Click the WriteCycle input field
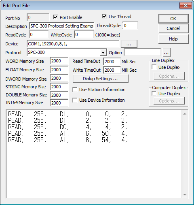This screenshot has width=194, height=205. [84, 34]
